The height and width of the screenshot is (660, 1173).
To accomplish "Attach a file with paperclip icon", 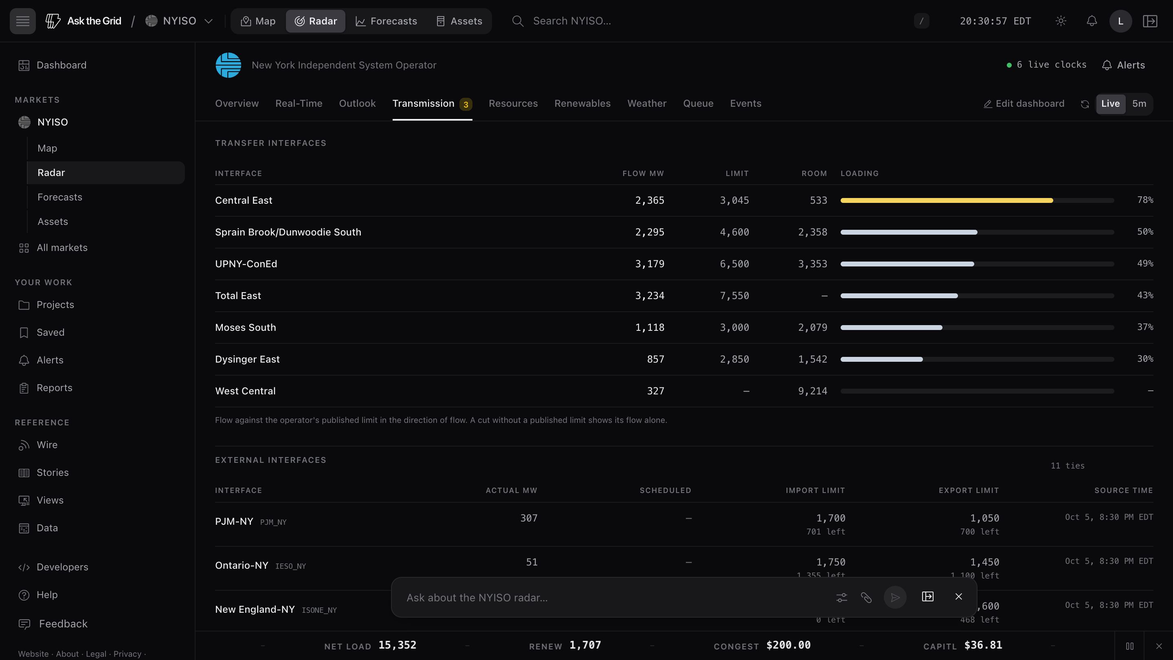I will point(866,598).
